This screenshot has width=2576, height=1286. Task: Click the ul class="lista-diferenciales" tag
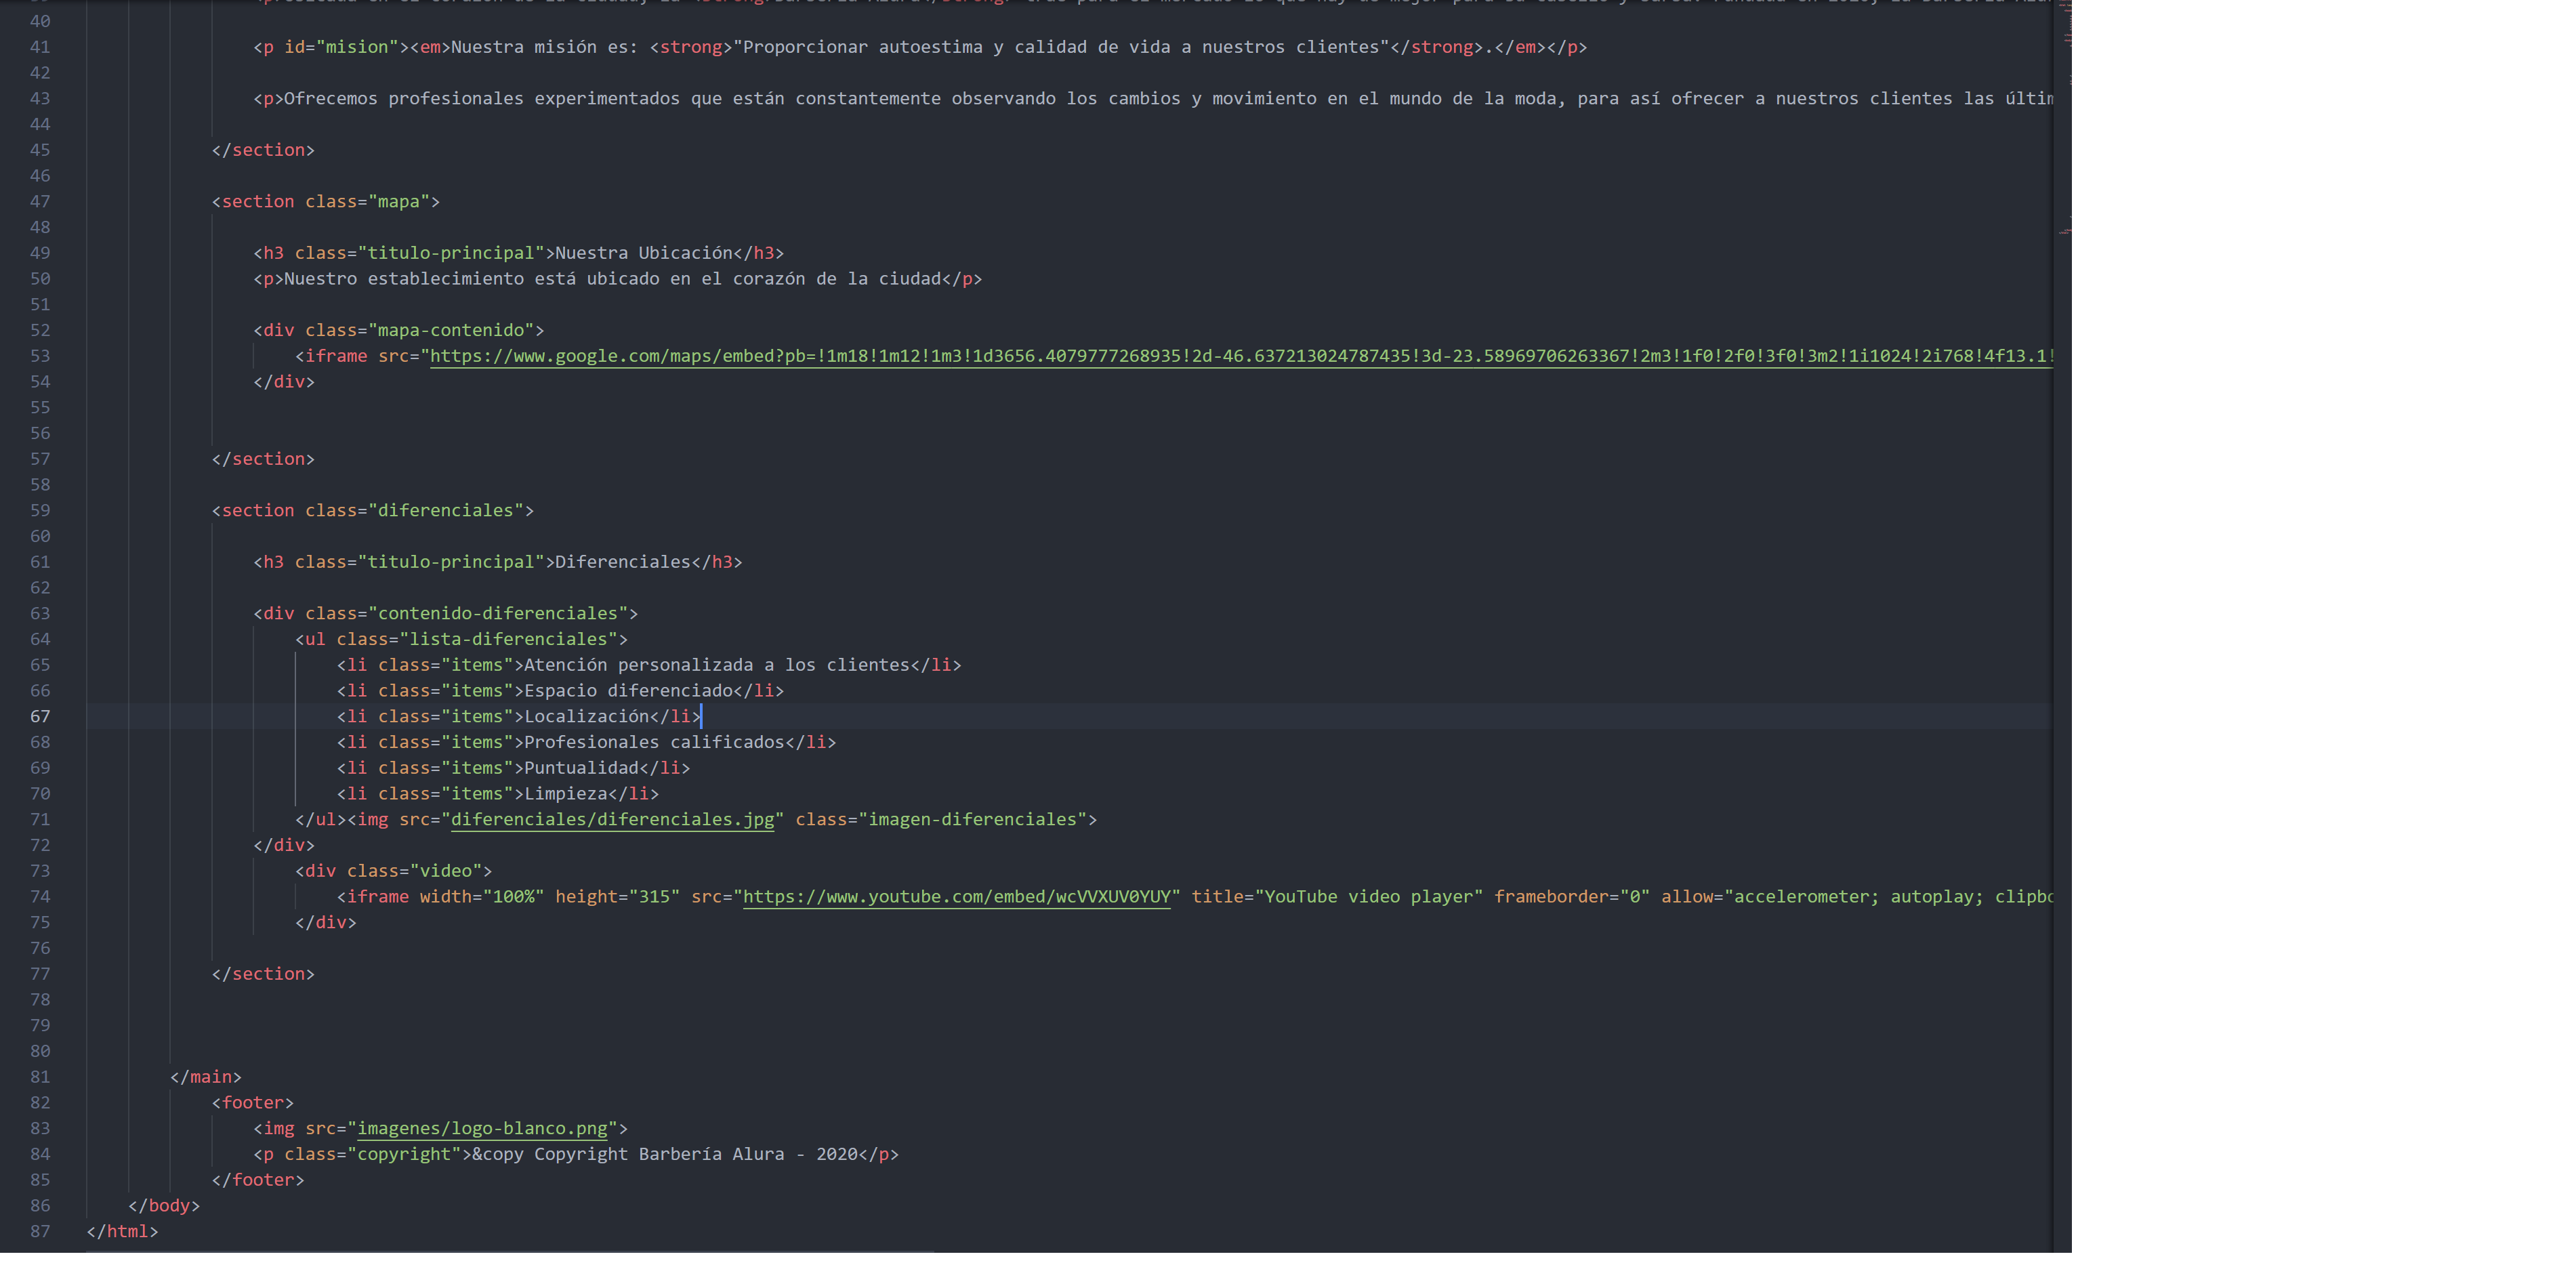coord(462,639)
